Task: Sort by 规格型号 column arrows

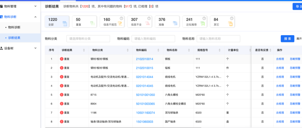Action: [x=220, y=50]
